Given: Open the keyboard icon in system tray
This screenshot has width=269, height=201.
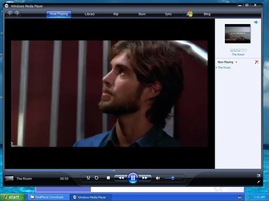Looking at the screenshot, I should coord(240,197).
